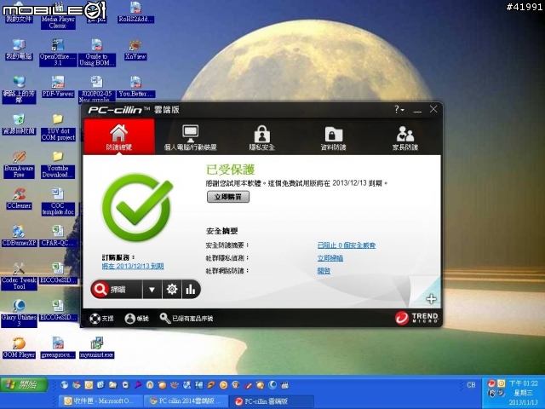The image size is (545, 409).
Task: Switch to 收件匣 Microsoft Outlook taskbar button
Action: 100,401
